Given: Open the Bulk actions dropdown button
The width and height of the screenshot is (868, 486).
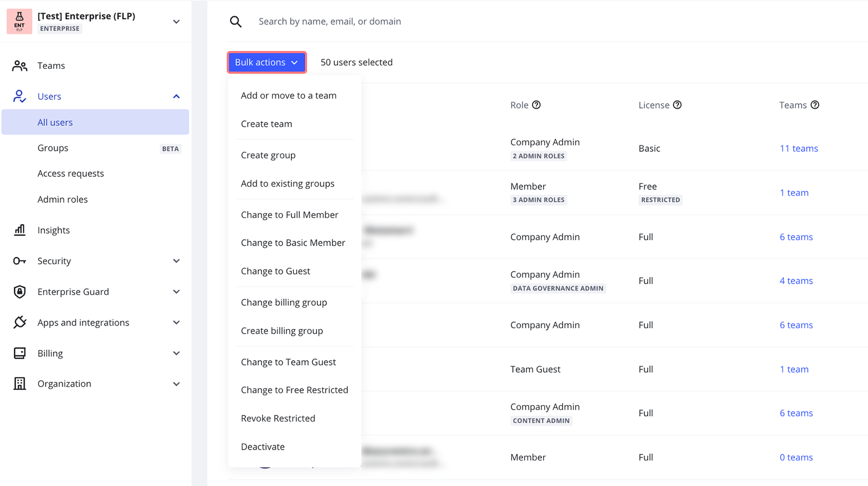Looking at the screenshot, I should click(x=266, y=62).
